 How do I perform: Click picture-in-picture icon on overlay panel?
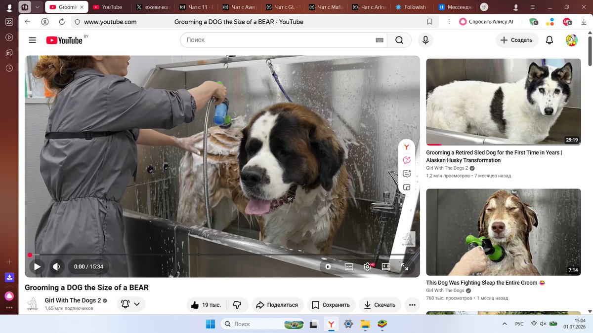click(407, 187)
